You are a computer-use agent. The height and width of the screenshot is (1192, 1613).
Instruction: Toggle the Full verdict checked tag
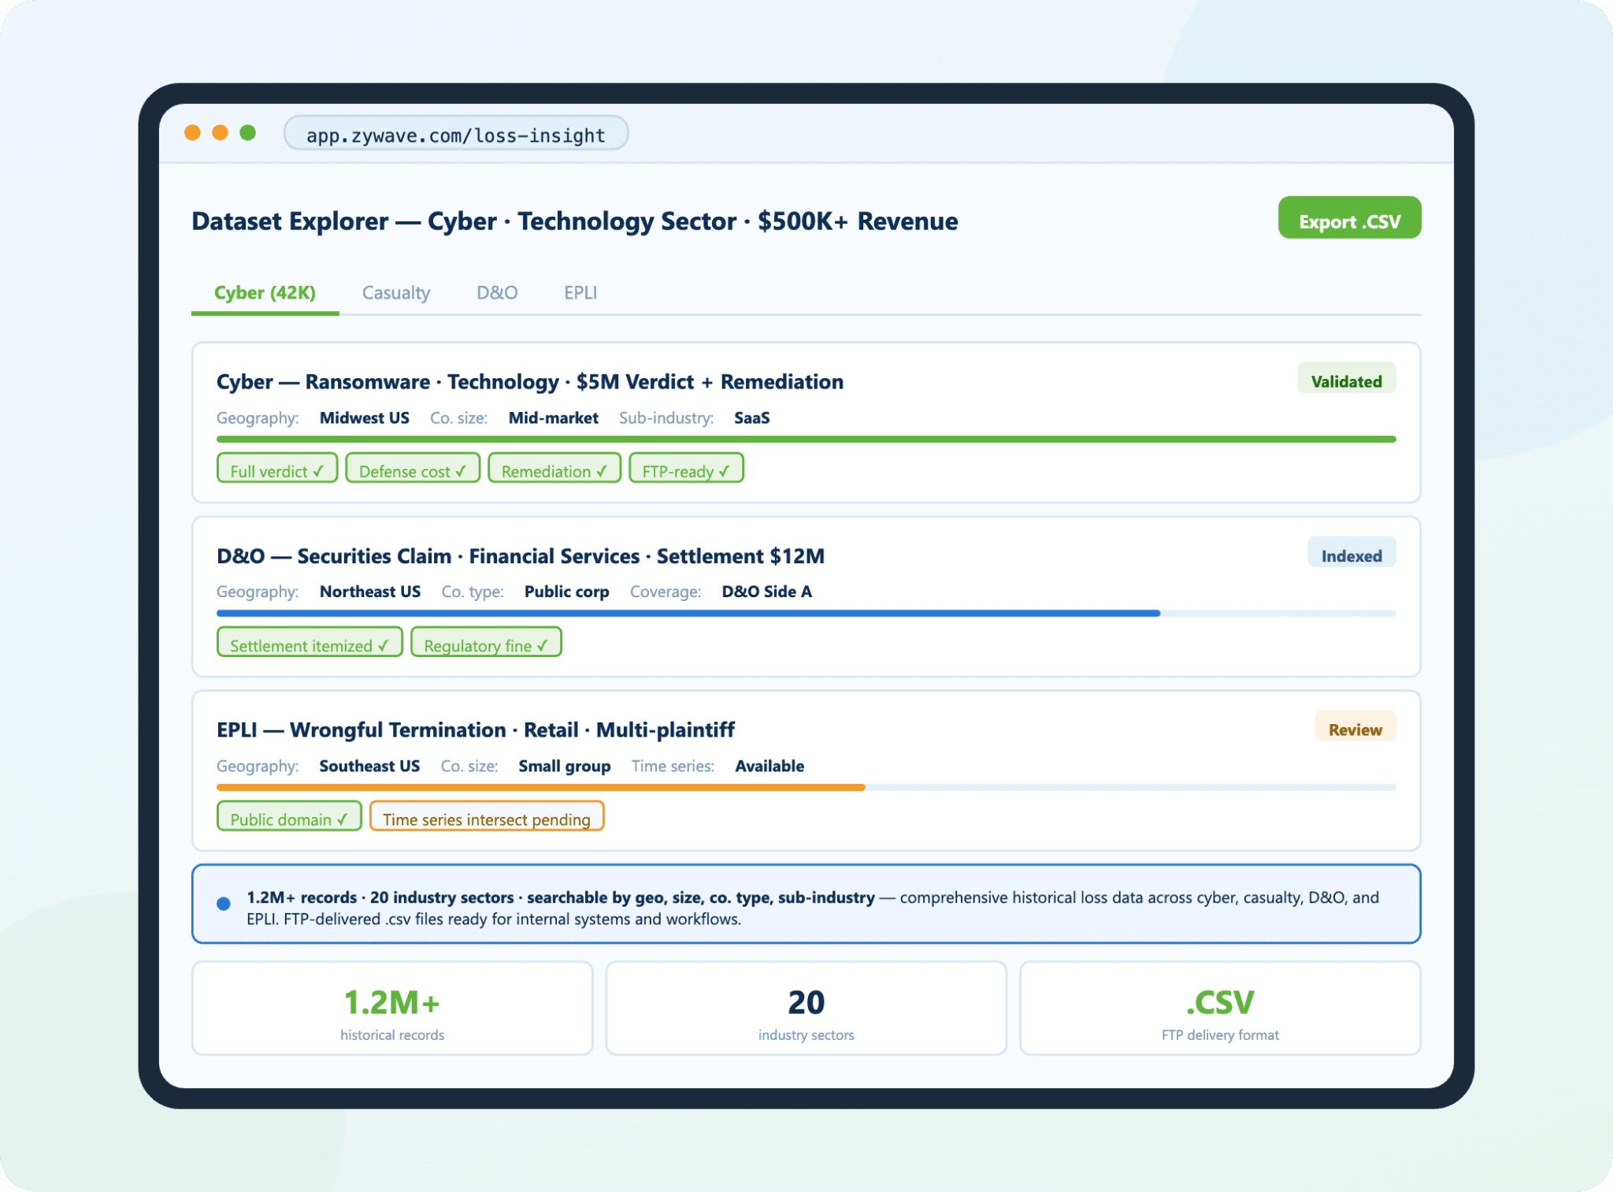(276, 469)
